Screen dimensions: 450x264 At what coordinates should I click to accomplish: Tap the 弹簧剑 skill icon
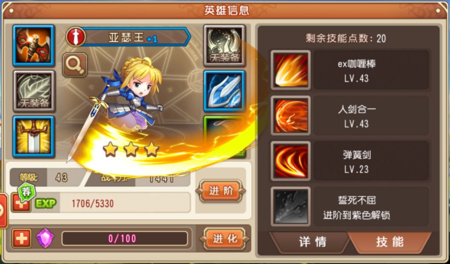pos(291,161)
